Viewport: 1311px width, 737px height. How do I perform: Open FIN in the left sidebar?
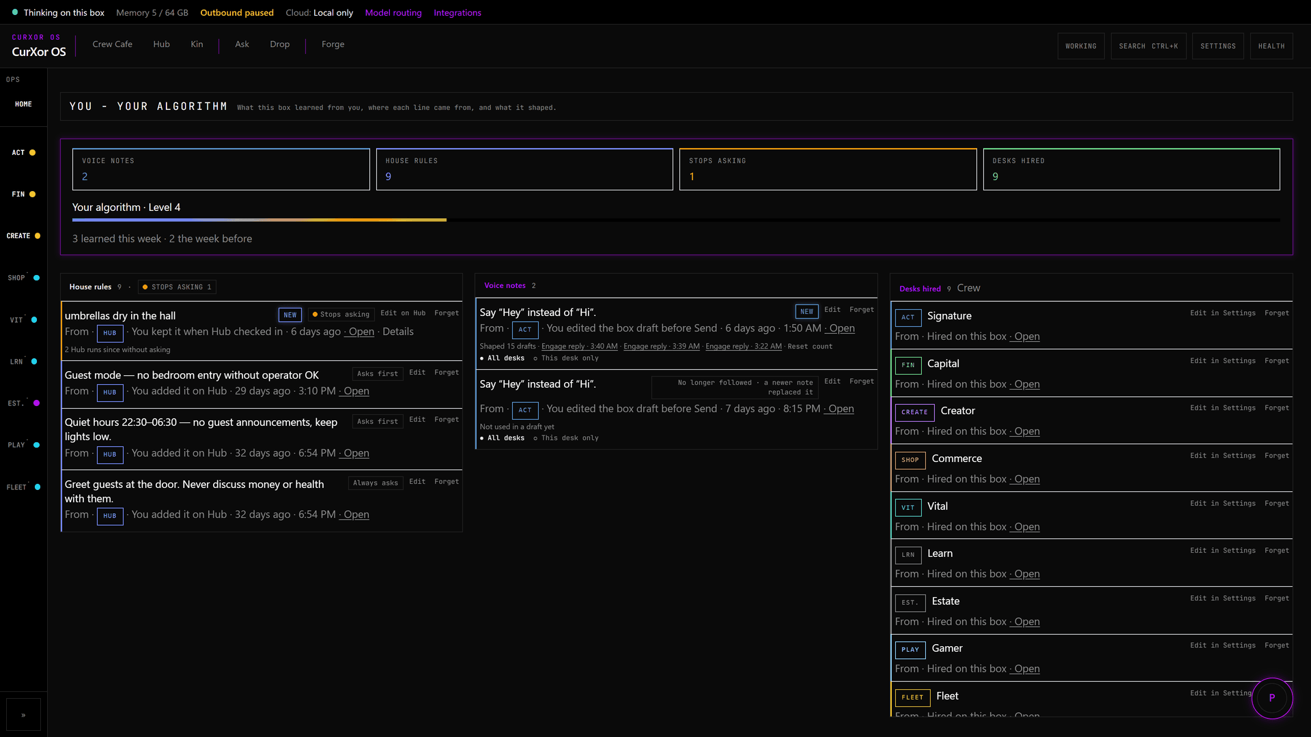23,194
